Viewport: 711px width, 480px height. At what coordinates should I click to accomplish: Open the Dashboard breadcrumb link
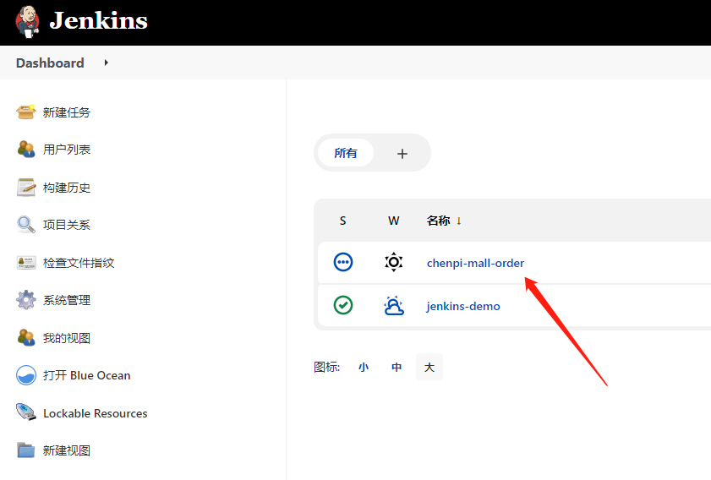[50, 63]
